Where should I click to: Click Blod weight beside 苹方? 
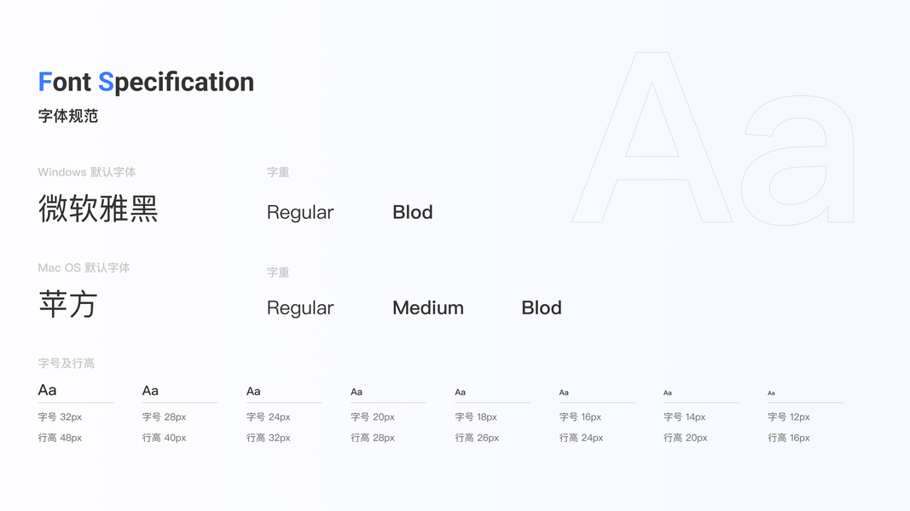click(x=542, y=307)
